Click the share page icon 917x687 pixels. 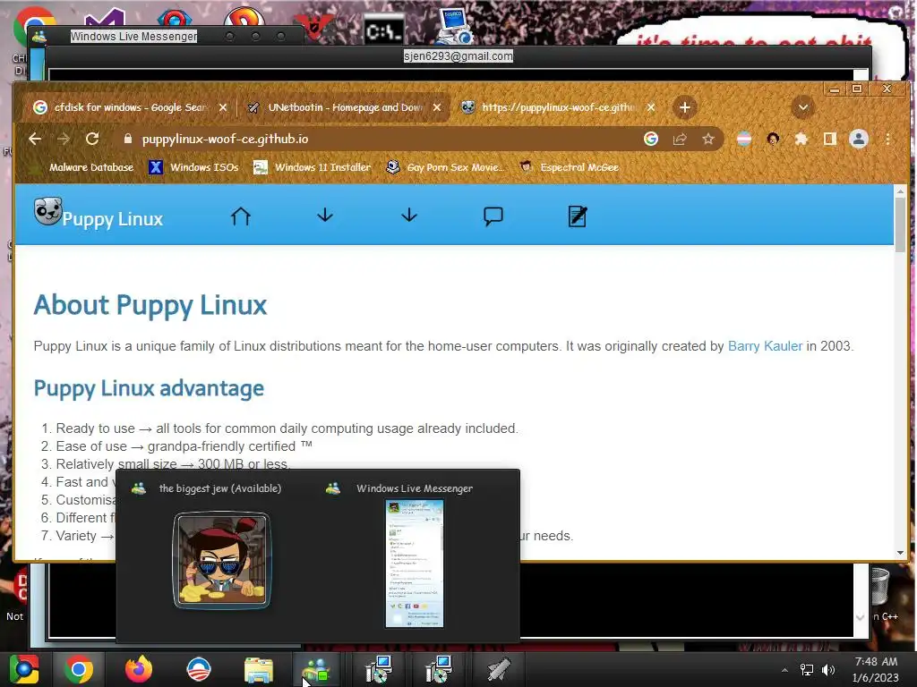click(x=680, y=139)
